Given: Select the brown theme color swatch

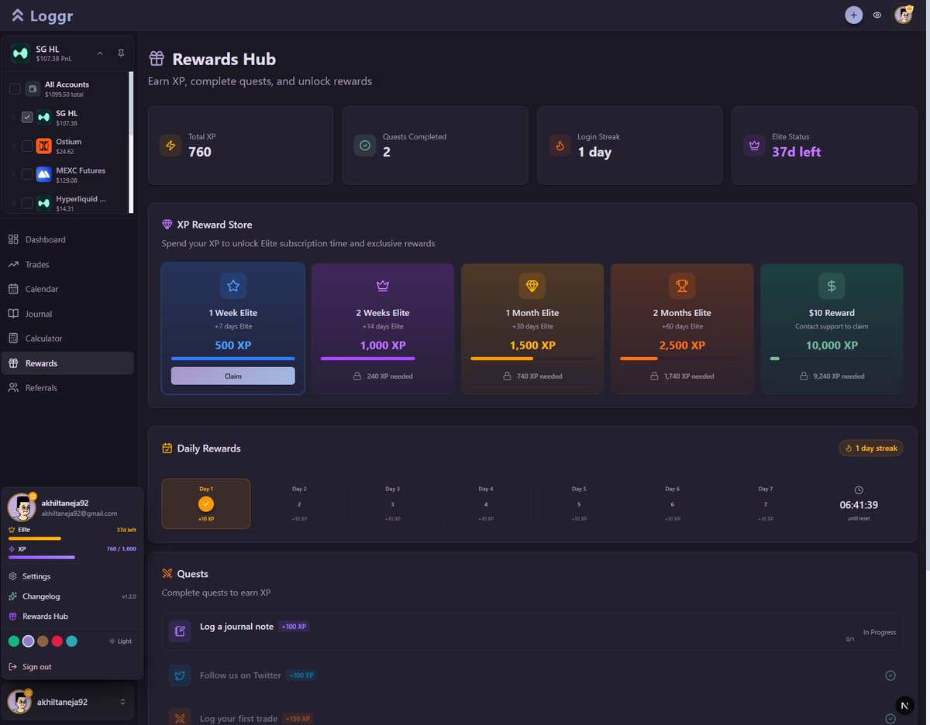Looking at the screenshot, I should [x=43, y=641].
